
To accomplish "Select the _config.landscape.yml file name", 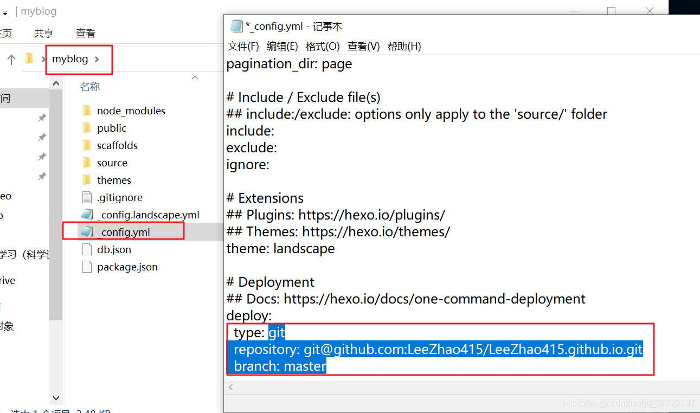I will tap(149, 215).
